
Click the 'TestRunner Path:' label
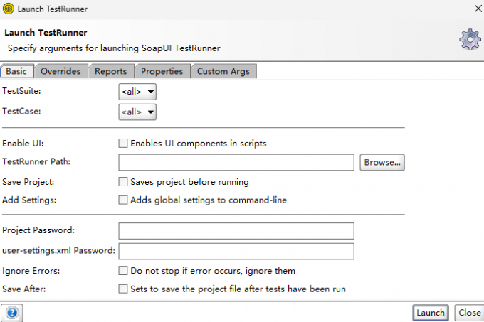pyautogui.click(x=36, y=161)
